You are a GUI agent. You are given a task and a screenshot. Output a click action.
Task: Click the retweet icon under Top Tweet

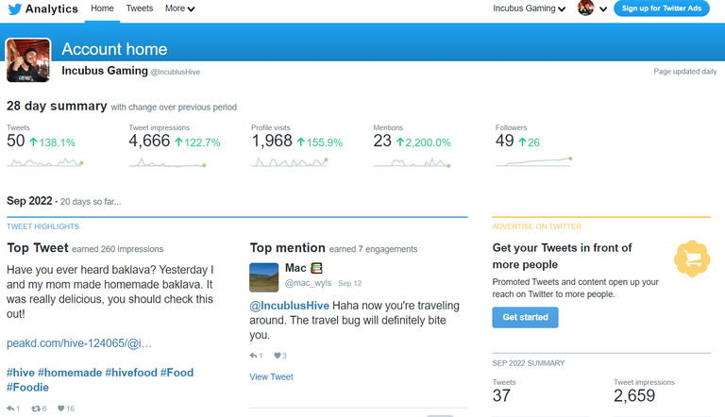pyautogui.click(x=36, y=409)
